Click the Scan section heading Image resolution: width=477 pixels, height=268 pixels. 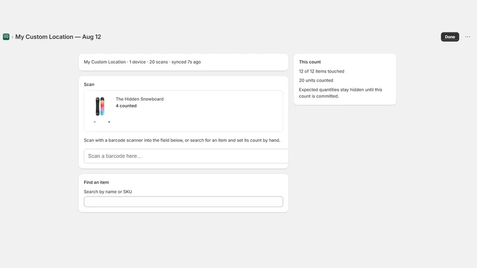[89, 85]
